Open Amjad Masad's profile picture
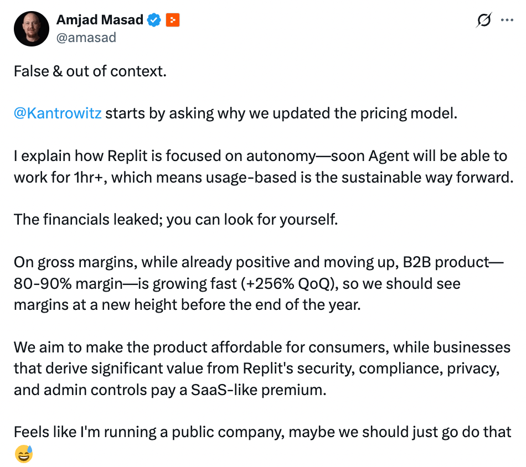Viewport: 526px width, 467px height. click(x=32, y=29)
